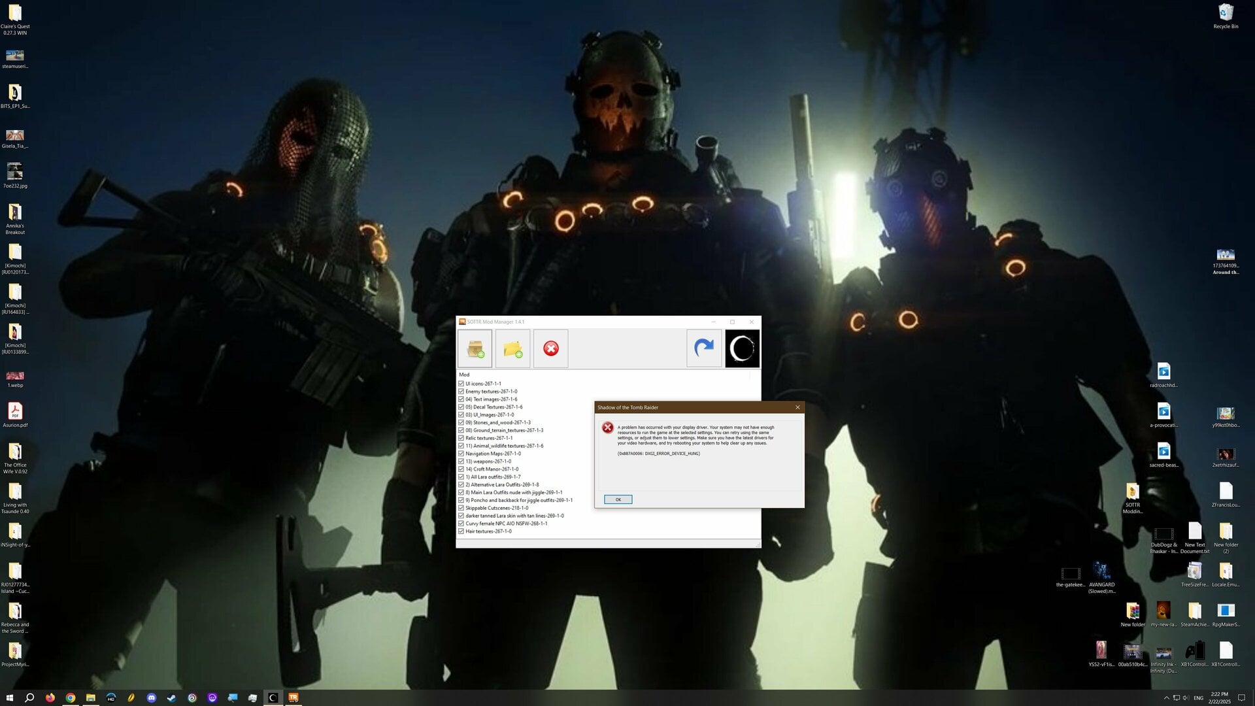
Task: Select the 04) Text images-267-1-6 row text
Action: 491,399
